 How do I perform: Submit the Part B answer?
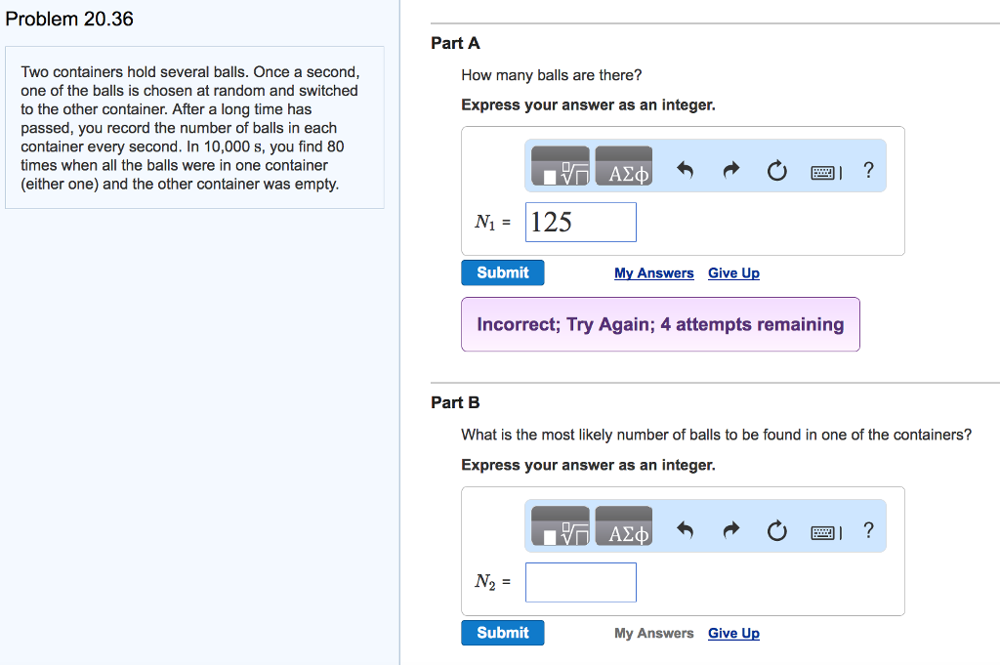click(503, 633)
